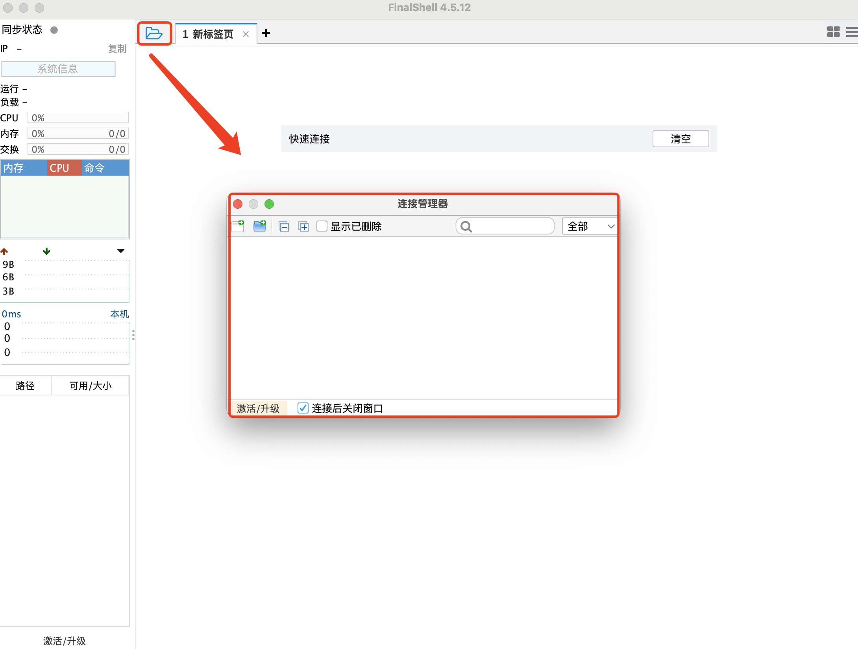Enable 显示已删除 checkbox

pos(322,226)
